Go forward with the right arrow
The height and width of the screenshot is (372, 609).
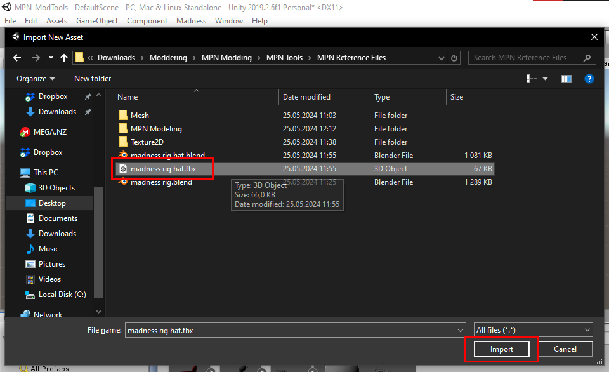36,58
